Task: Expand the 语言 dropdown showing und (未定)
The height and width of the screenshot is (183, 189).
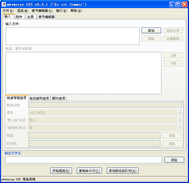Action: point(180,112)
